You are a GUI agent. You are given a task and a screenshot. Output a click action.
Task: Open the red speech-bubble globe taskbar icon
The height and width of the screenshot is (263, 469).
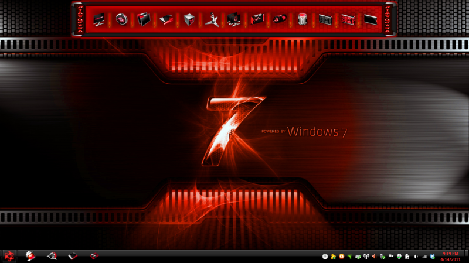click(52, 256)
